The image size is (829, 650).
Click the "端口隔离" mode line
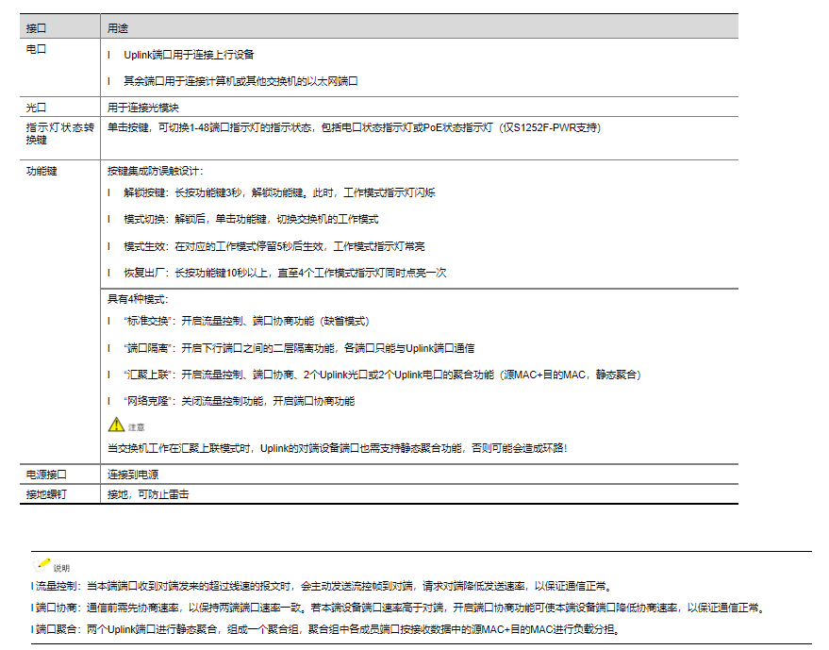(299, 348)
